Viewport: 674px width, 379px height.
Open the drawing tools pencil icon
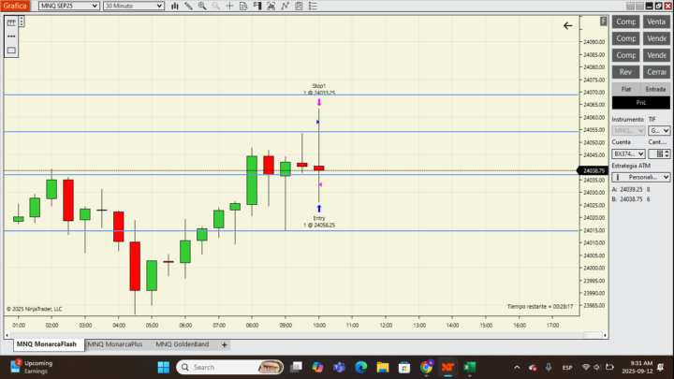click(x=188, y=6)
